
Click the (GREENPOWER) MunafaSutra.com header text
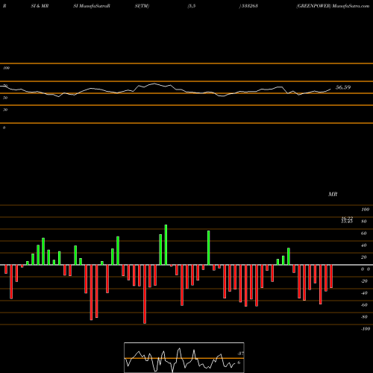pyautogui.click(x=333, y=6)
